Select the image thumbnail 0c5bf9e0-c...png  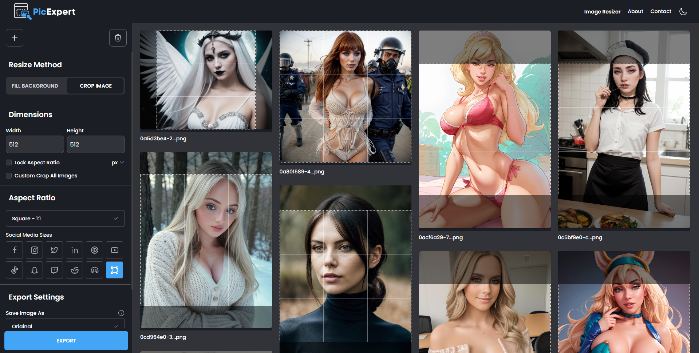(624, 129)
